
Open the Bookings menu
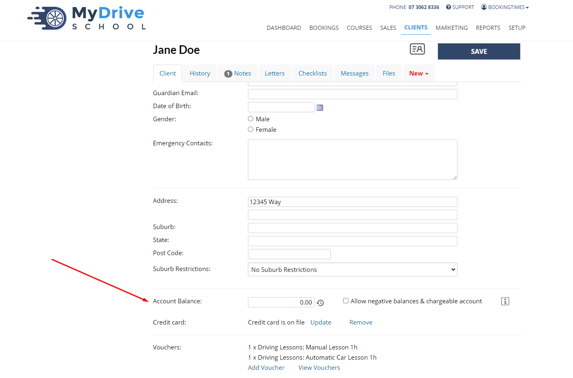pos(324,28)
